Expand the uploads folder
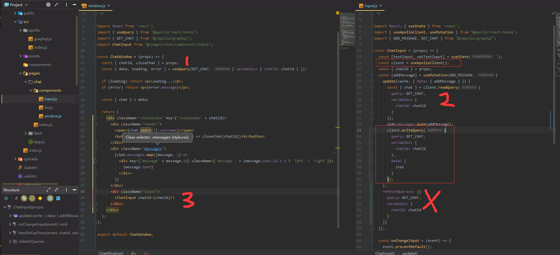Image resolution: width=560 pixels, height=255 pixels. pos(15,159)
